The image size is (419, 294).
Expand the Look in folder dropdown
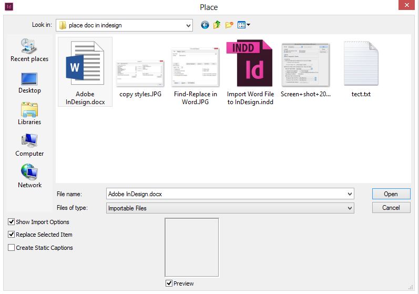[188, 25]
